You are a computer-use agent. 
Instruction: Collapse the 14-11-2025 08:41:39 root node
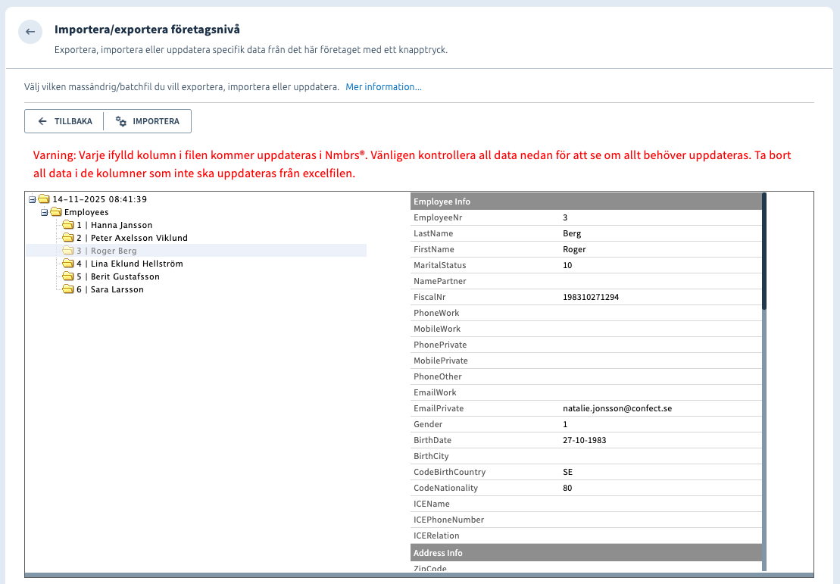click(32, 200)
